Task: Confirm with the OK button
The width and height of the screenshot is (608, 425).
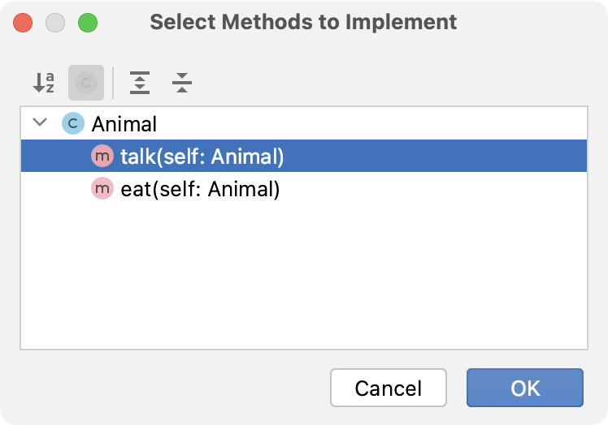Action: (x=524, y=388)
